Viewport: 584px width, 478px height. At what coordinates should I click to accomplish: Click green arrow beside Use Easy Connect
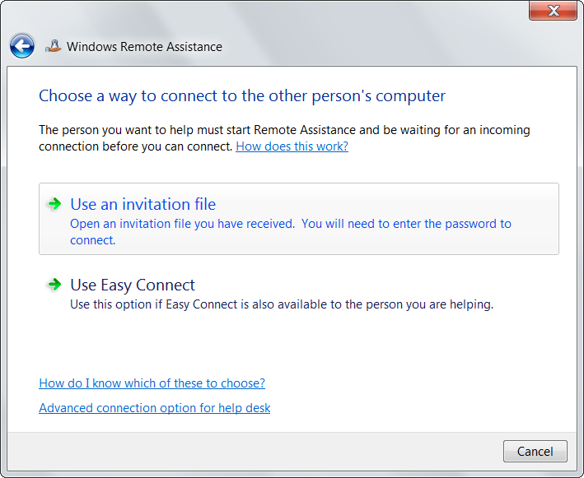click(54, 285)
